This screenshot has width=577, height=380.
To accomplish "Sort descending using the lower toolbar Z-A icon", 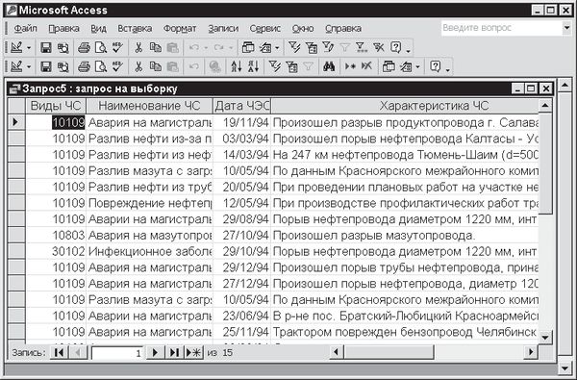I will [x=253, y=66].
